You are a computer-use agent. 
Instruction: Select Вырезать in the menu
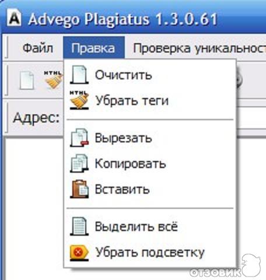pos(150,138)
